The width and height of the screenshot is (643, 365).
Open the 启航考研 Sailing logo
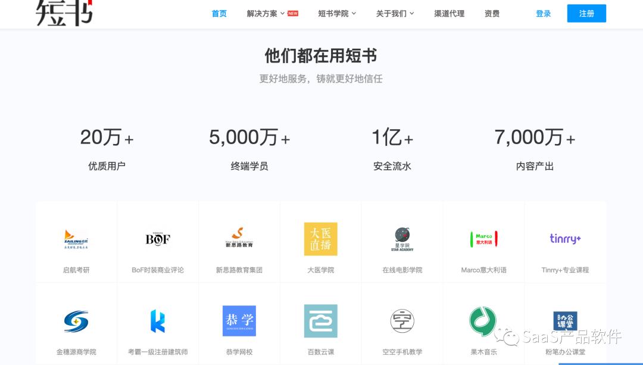[76, 239]
